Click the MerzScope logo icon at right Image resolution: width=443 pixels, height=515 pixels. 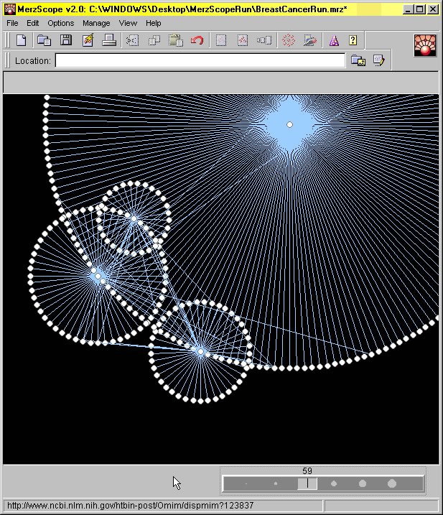tap(425, 45)
